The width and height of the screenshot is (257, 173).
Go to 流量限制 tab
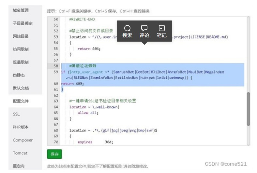pos(21,62)
